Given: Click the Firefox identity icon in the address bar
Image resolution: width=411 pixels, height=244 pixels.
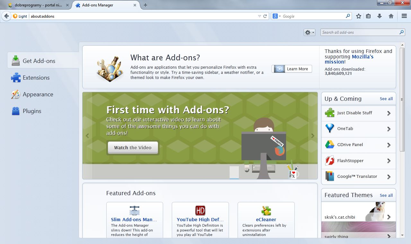Looking at the screenshot, I should point(15,16).
